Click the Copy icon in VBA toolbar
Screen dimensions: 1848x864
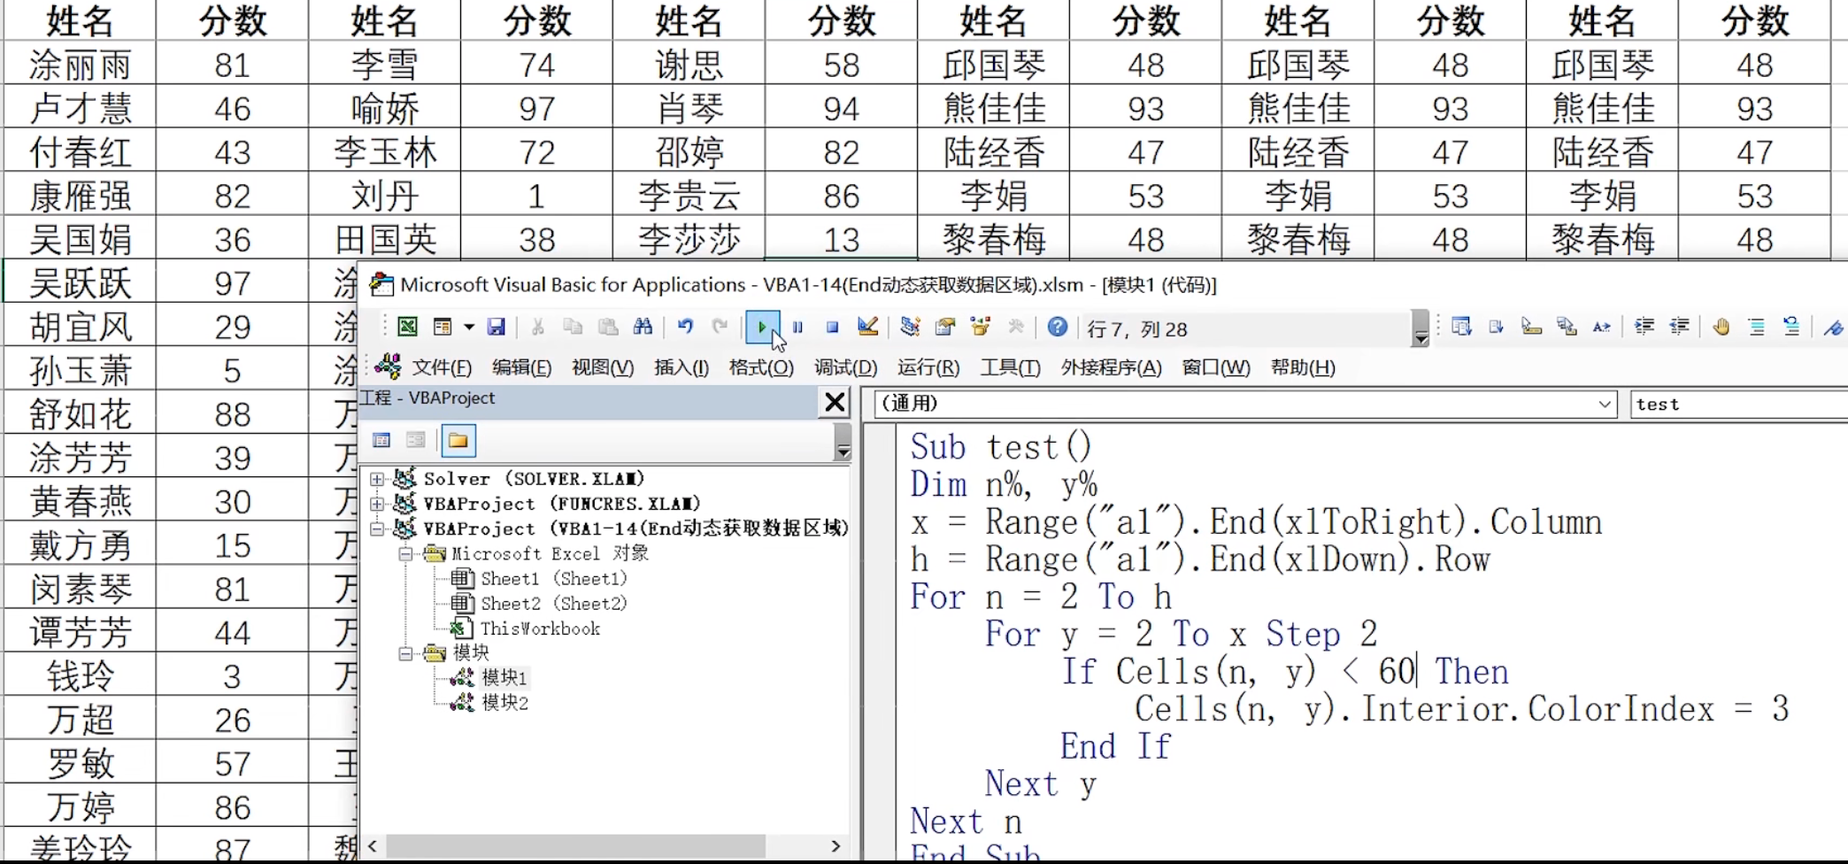click(x=573, y=327)
